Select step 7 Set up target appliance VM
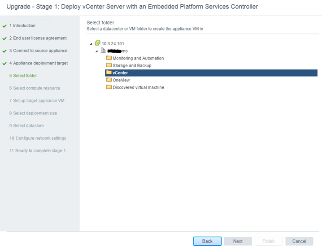 (37, 101)
